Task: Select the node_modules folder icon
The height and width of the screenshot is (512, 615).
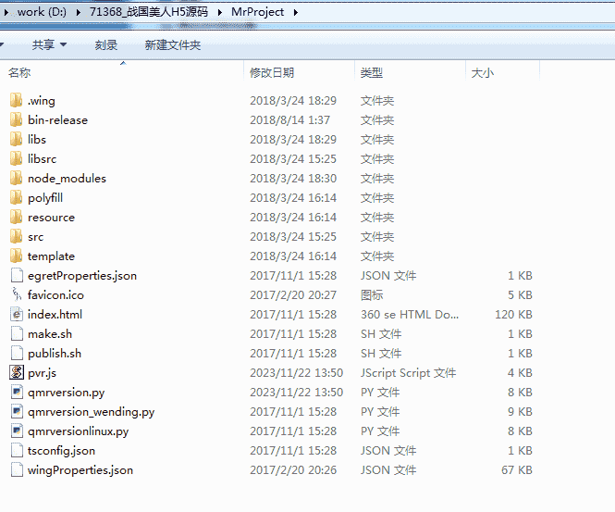Action: pos(16,178)
